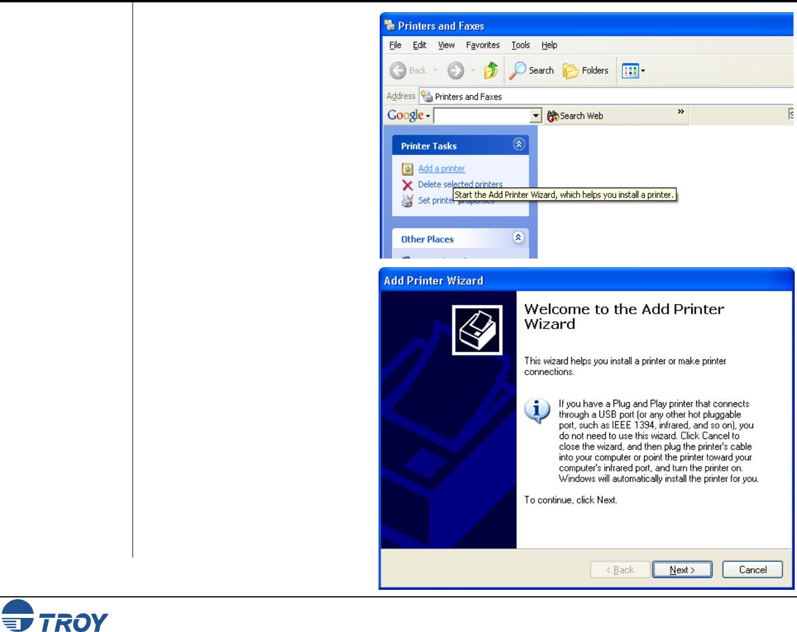Click the Add a printer icon
This screenshot has height=632, width=797.
click(x=407, y=169)
